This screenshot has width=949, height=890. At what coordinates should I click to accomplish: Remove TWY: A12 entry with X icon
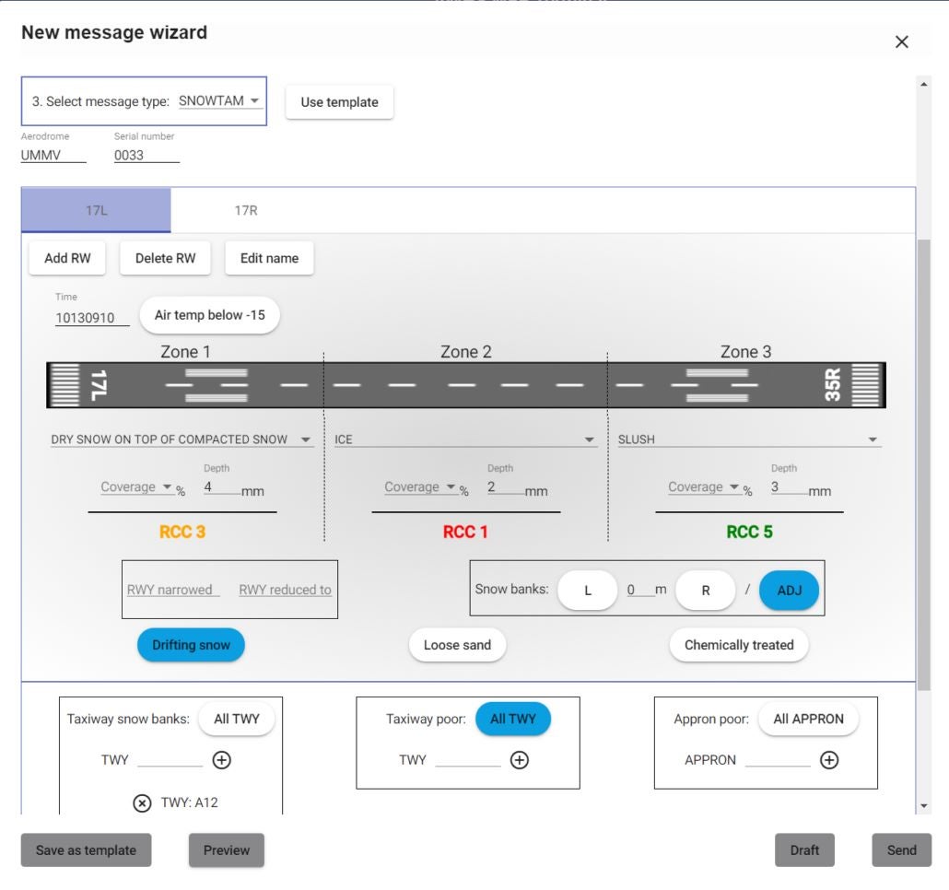(x=142, y=802)
